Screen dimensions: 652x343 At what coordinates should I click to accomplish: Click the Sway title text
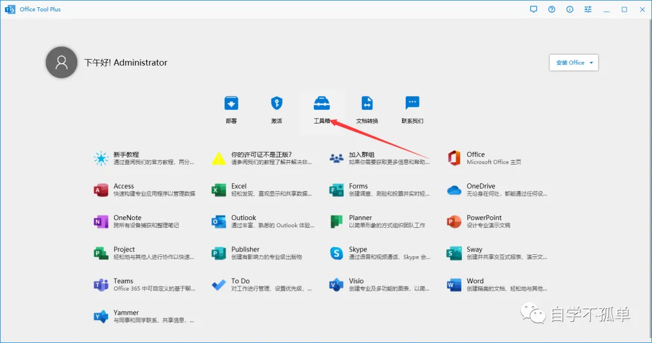coord(475,249)
